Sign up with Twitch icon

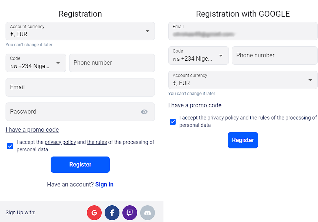(x=130, y=213)
